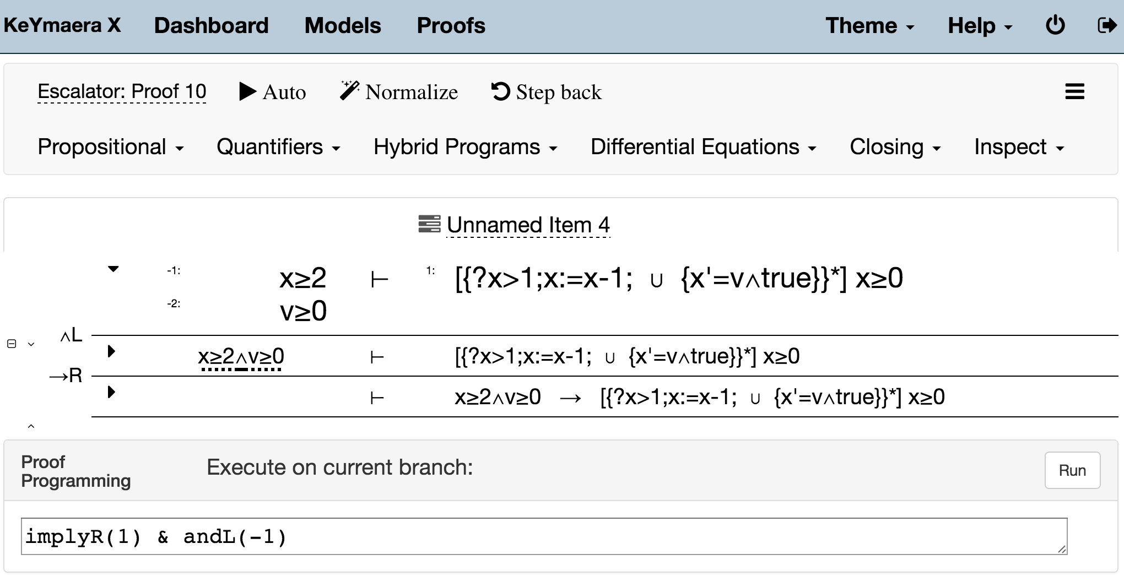Click the tactic input resize handle
Image resolution: width=1124 pixels, height=576 pixels.
coord(1062,549)
